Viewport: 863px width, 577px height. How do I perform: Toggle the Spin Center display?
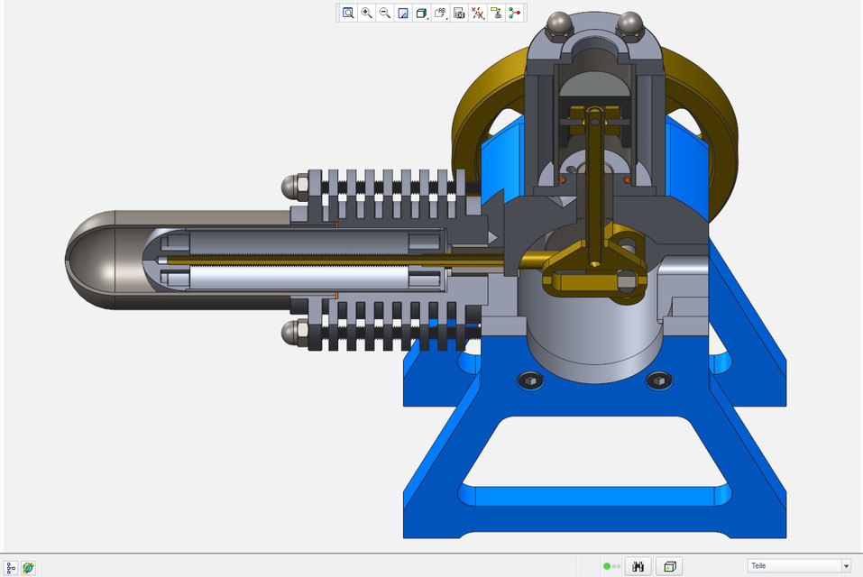pos(515,13)
